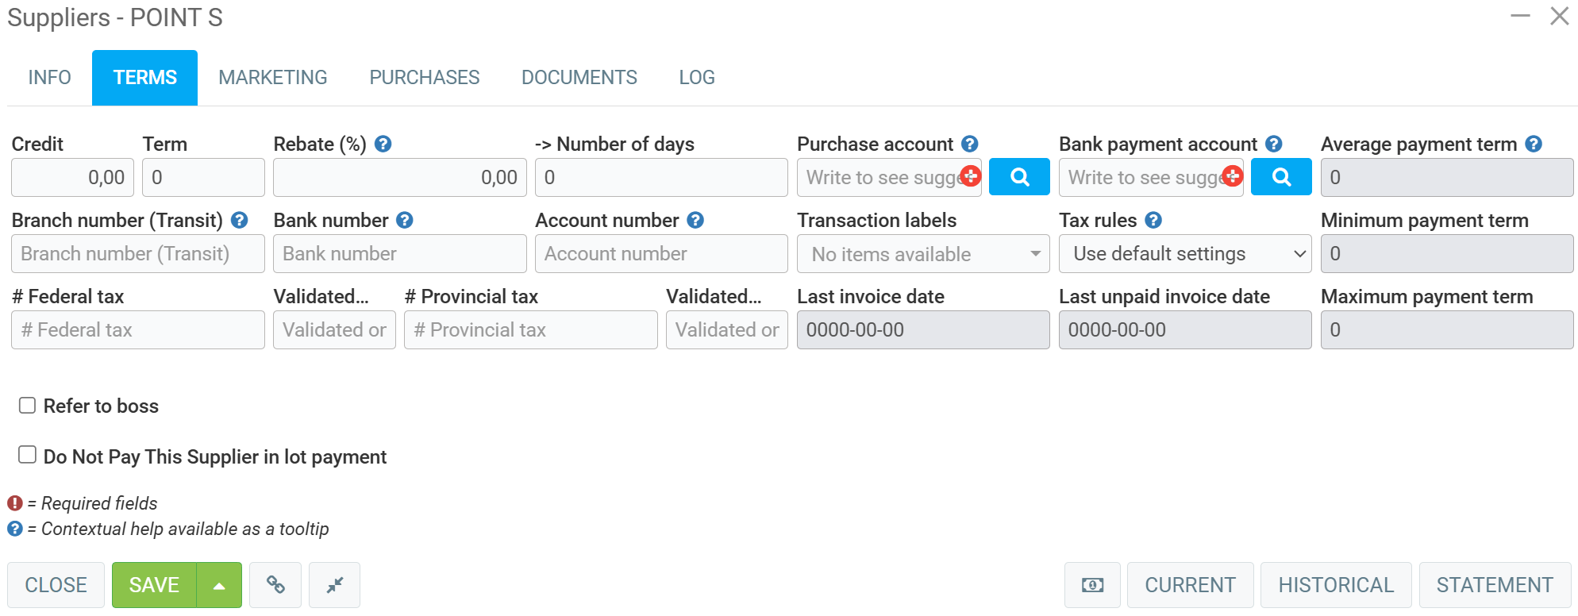Click the HISTORICAL button
This screenshot has height=616, width=1578.
[x=1335, y=585]
